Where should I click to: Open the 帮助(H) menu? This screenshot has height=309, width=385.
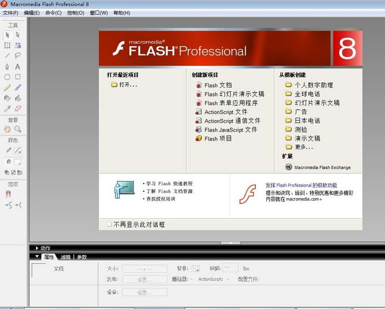point(121,13)
